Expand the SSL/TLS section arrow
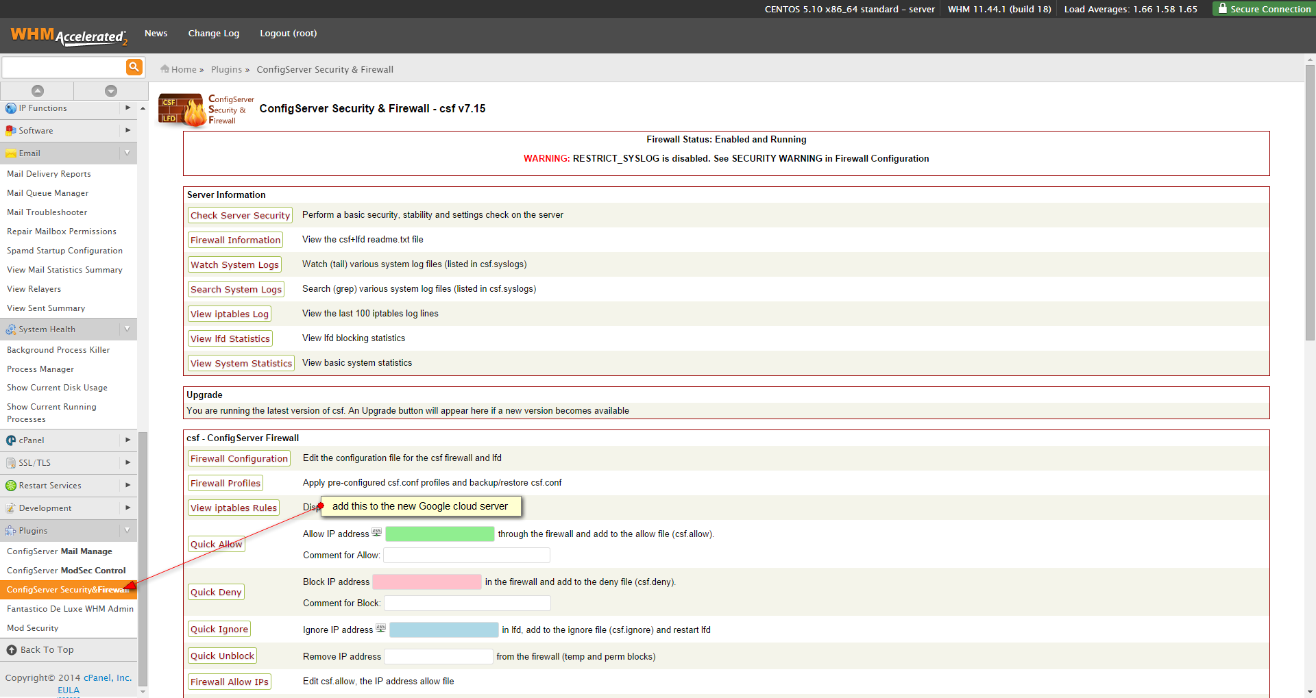This screenshot has height=698, width=1316. click(127, 462)
